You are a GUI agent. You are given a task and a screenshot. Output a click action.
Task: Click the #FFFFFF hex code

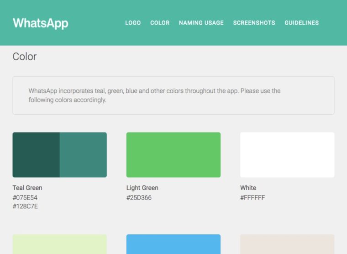(253, 197)
